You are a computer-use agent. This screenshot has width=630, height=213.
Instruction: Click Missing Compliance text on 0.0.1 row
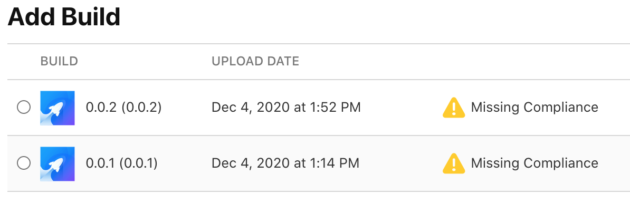[534, 163]
